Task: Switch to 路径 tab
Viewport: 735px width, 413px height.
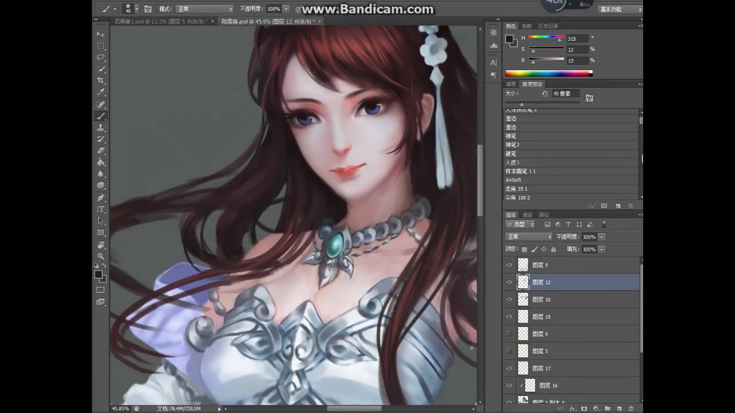Action: (x=544, y=215)
